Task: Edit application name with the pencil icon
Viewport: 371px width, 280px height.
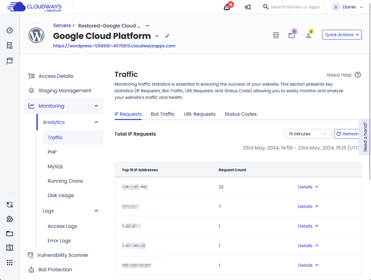Action: tap(167, 36)
